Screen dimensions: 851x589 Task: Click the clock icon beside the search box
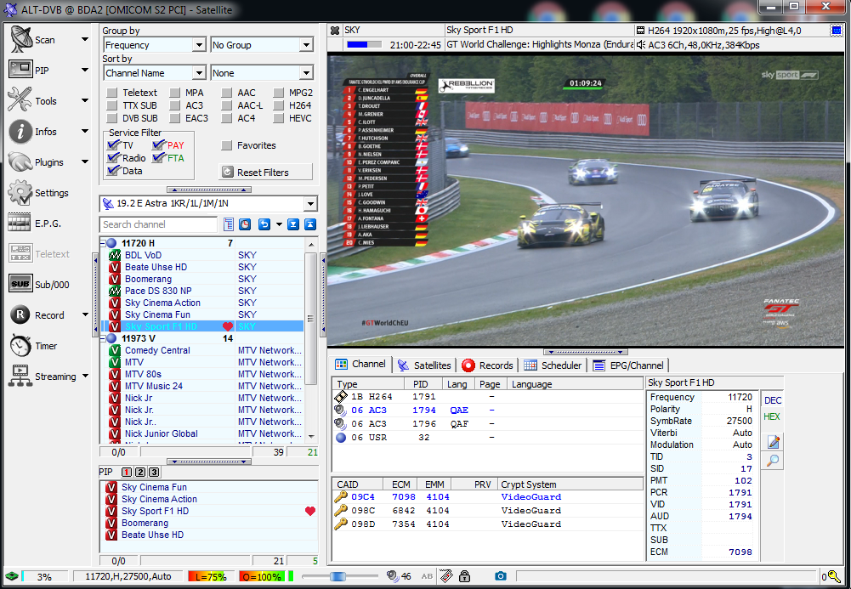tap(245, 224)
